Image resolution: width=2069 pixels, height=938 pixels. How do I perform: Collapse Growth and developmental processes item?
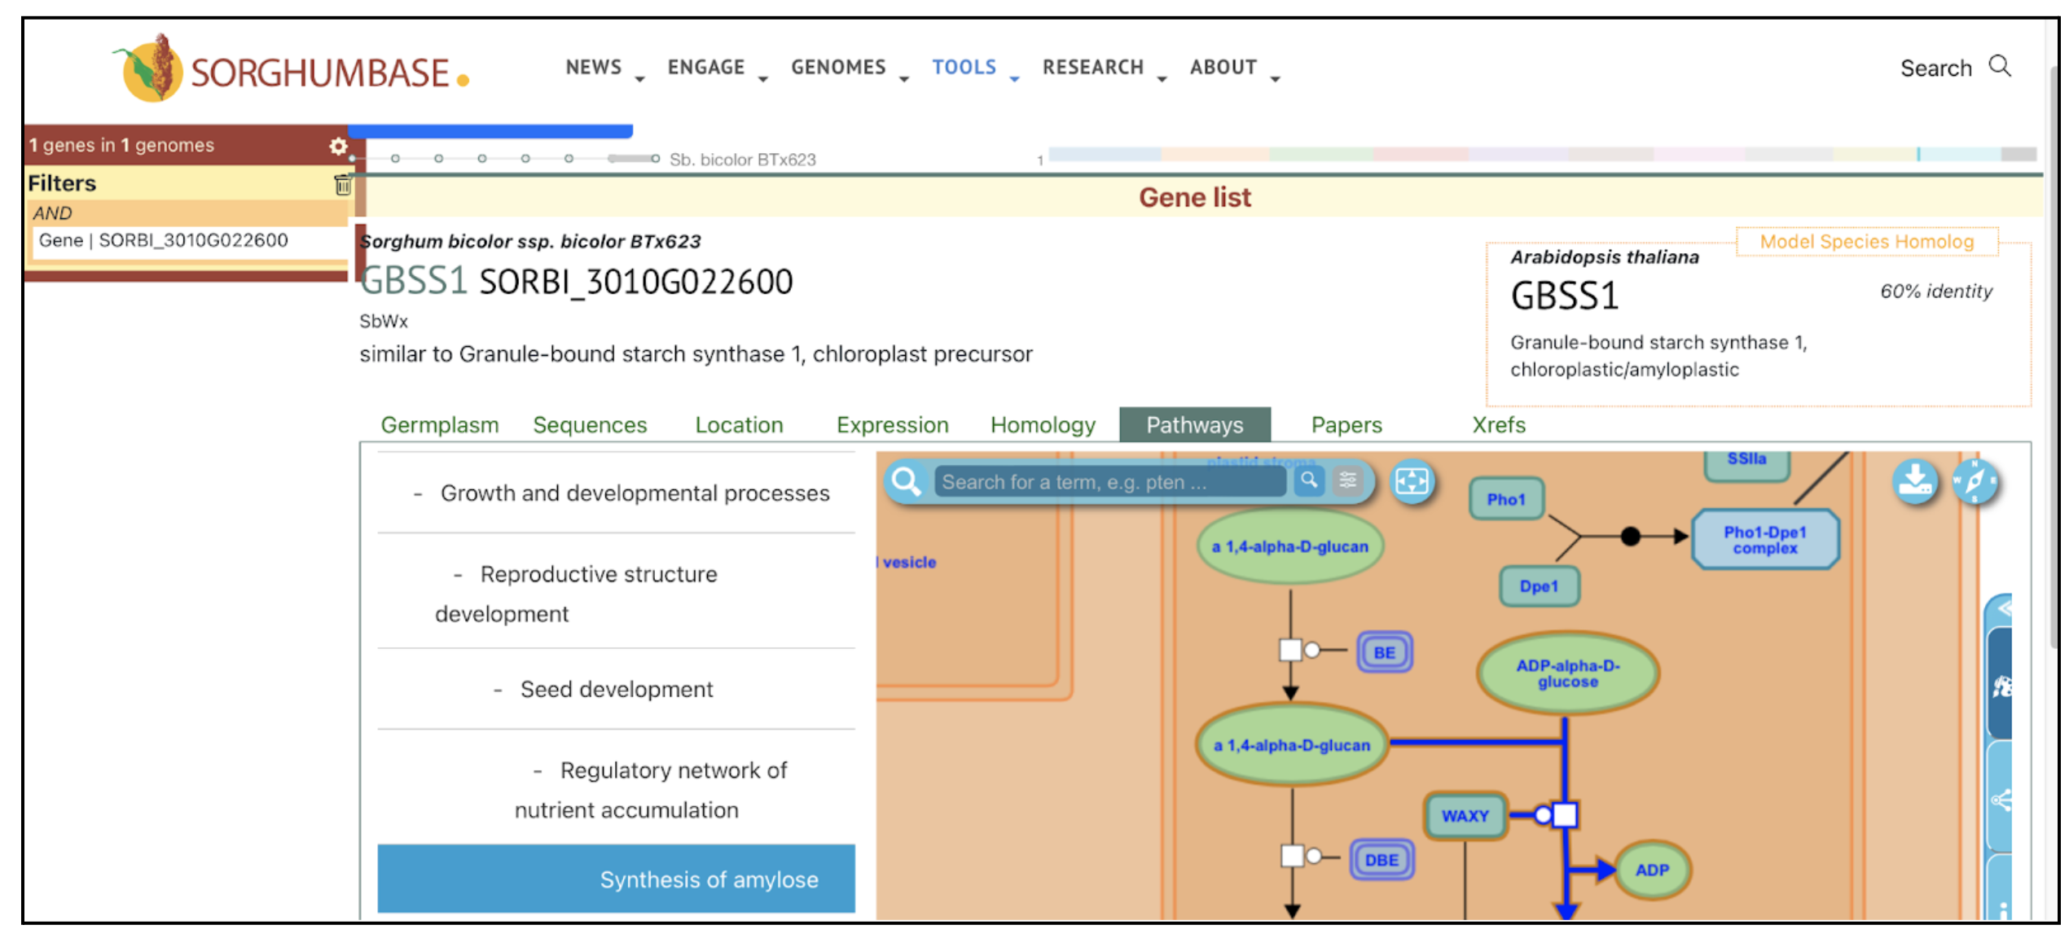pos(418,493)
